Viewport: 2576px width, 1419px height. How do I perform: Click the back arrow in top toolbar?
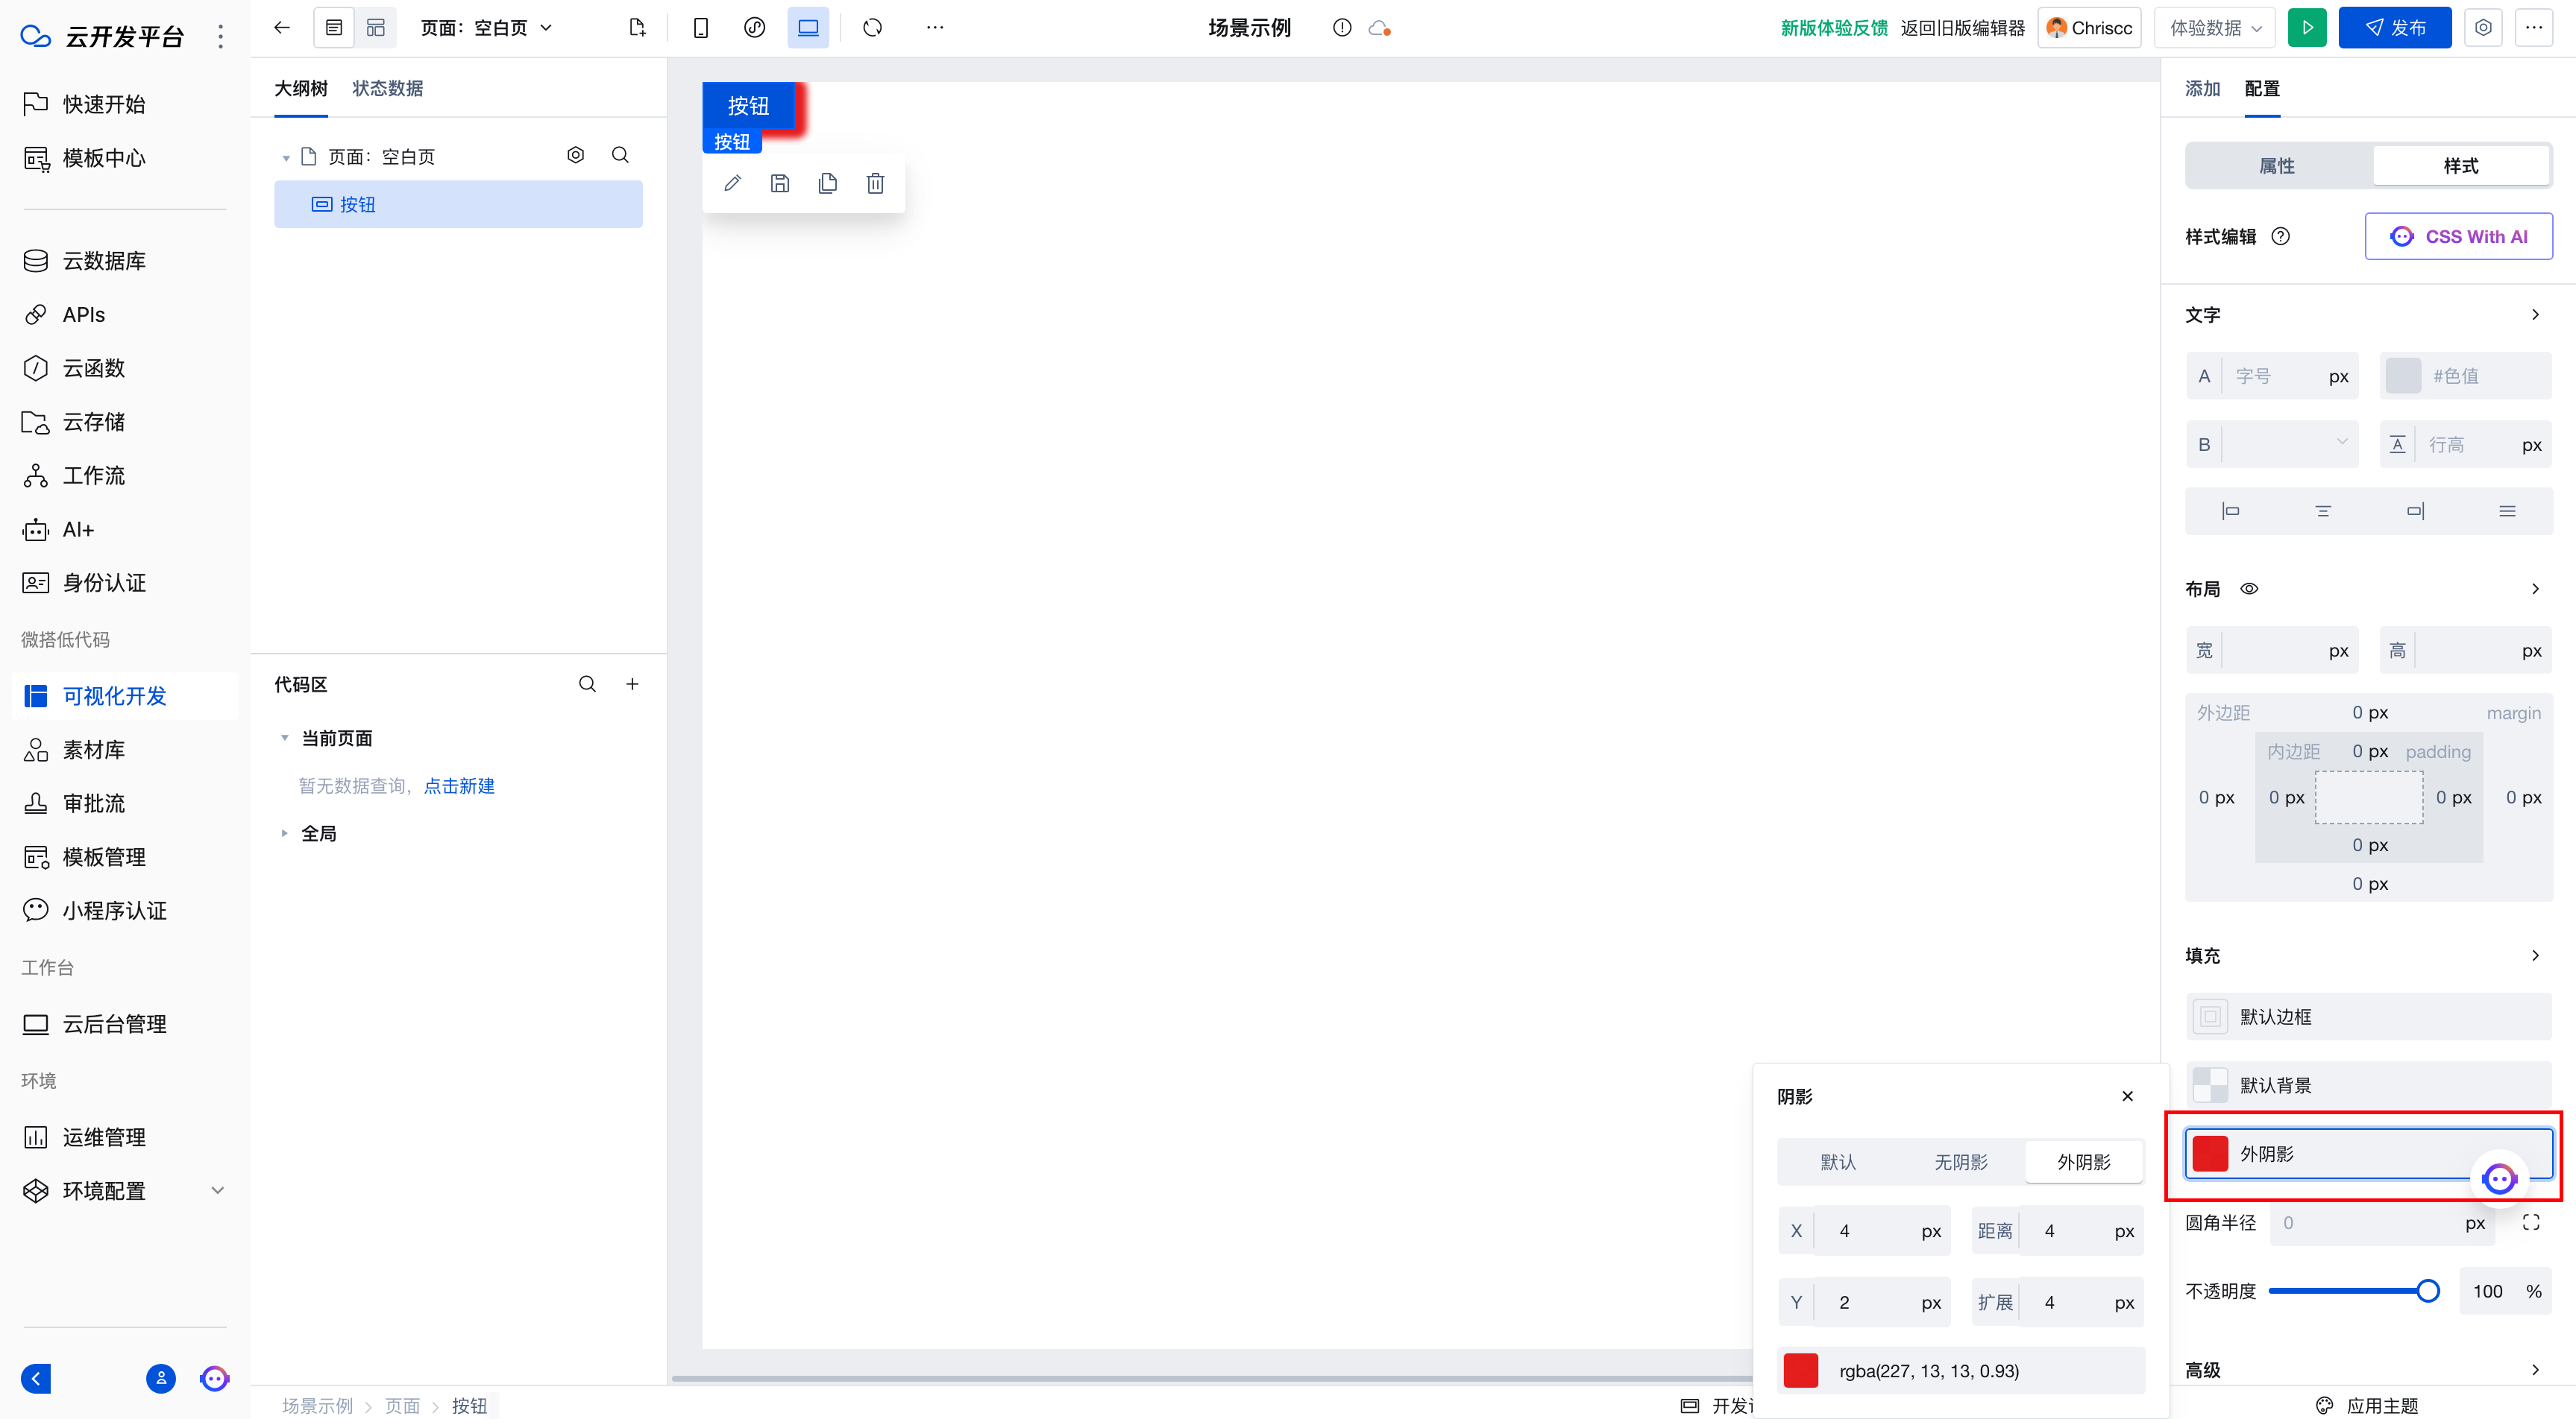[x=281, y=28]
